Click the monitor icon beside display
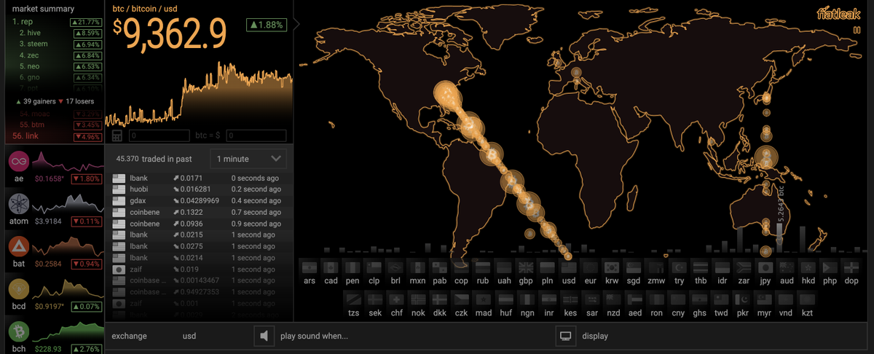 [565, 336]
